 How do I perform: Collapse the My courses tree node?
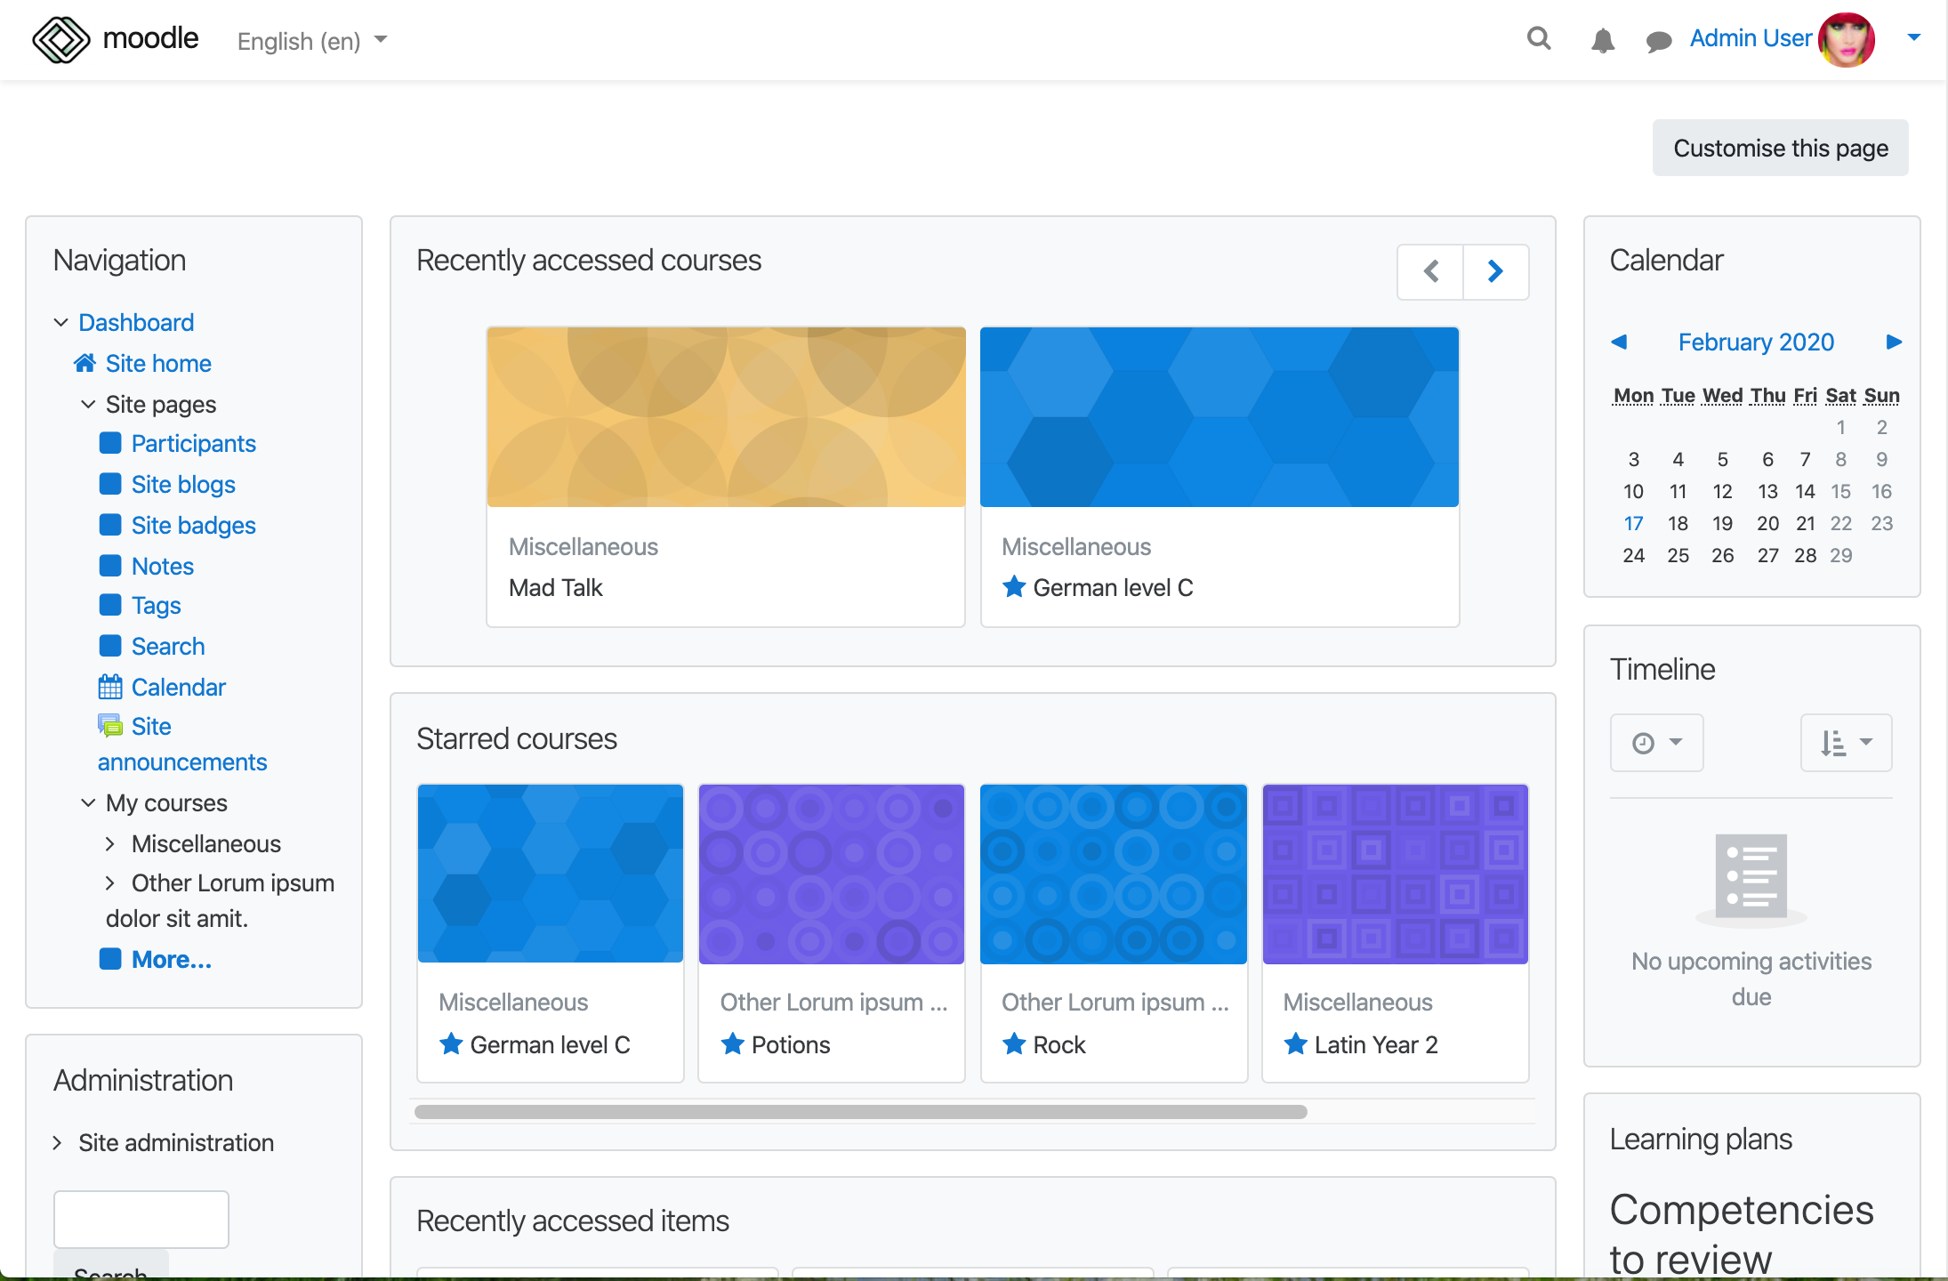88,802
